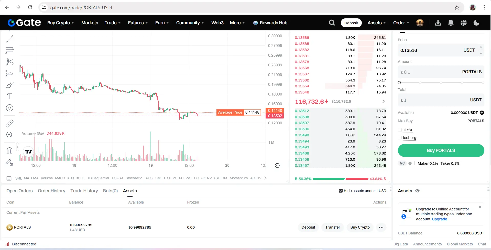The image size is (491, 250).
Task: Follow the Upgrade account link
Action: coord(440,219)
